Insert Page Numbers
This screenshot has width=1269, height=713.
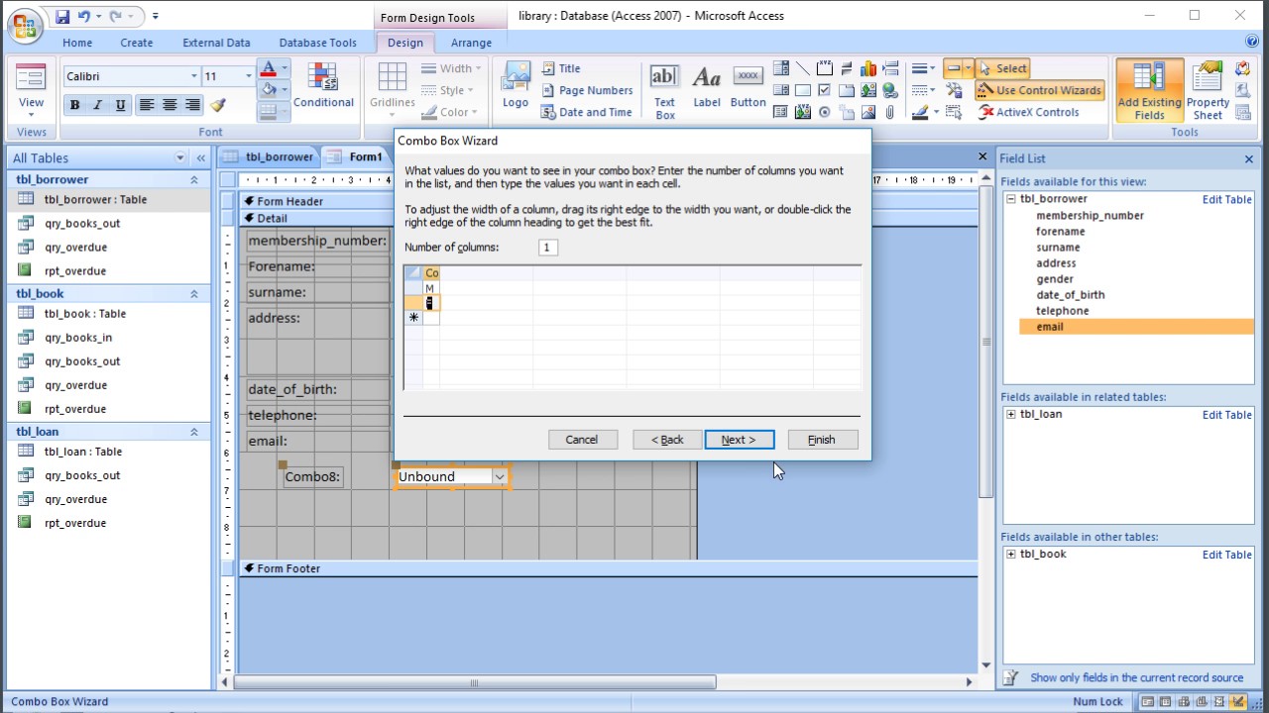point(587,90)
